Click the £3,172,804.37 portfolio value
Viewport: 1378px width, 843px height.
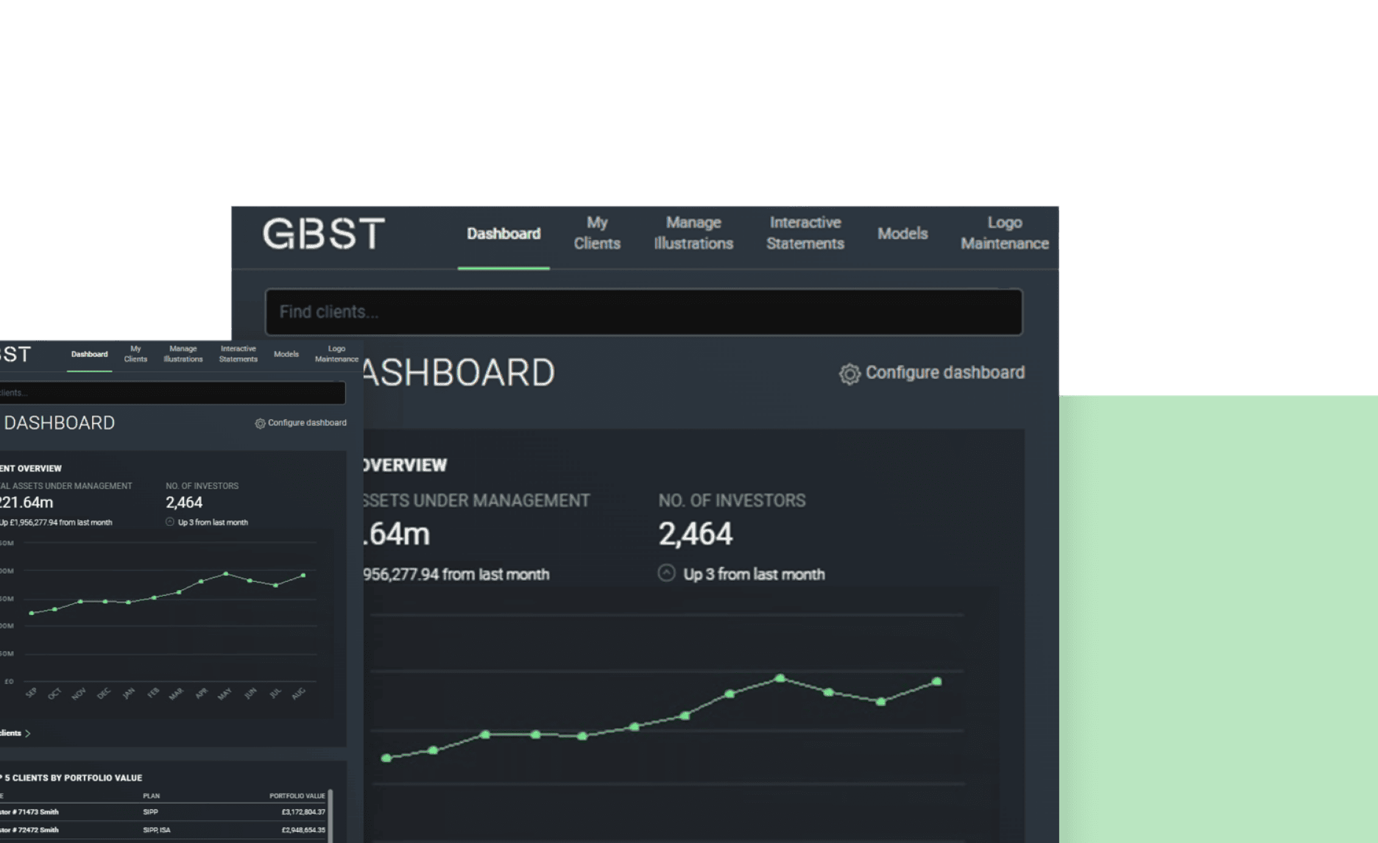tap(303, 812)
